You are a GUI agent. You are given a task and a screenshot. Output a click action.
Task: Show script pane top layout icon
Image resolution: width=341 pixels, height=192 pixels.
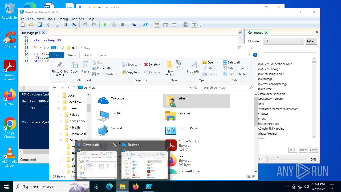[157, 25]
